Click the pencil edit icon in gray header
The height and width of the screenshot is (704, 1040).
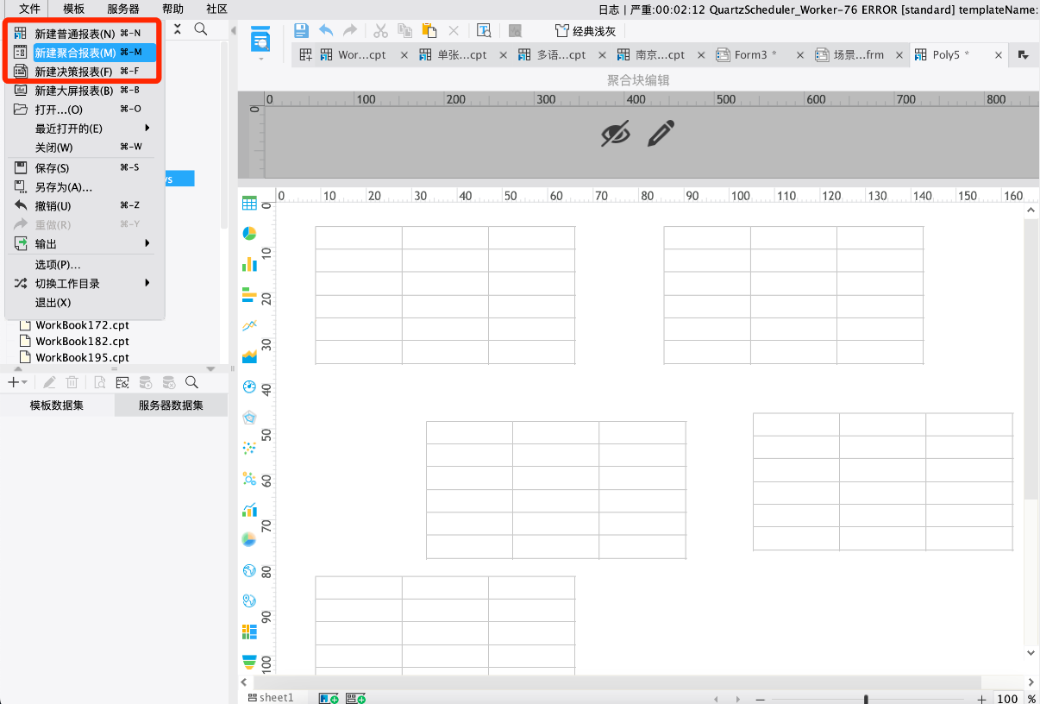tap(661, 134)
